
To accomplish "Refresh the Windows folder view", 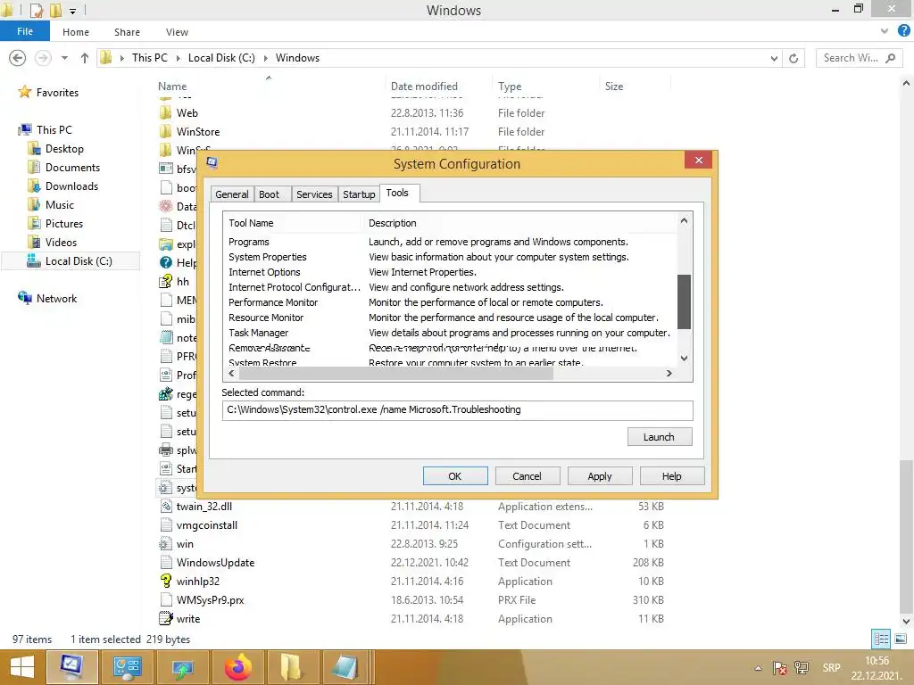I will pyautogui.click(x=794, y=58).
